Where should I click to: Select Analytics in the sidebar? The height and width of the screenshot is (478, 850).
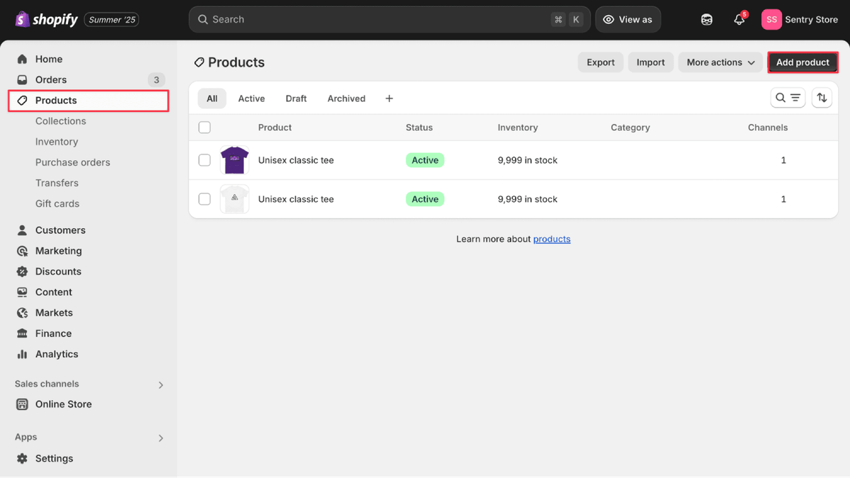point(56,353)
